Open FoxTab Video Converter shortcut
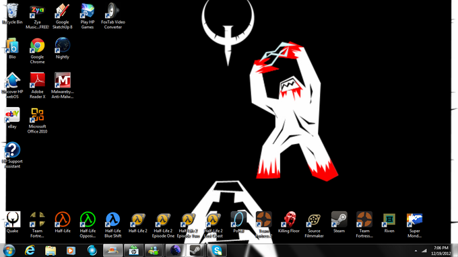Viewport: 458px width, 257px height. point(113,16)
